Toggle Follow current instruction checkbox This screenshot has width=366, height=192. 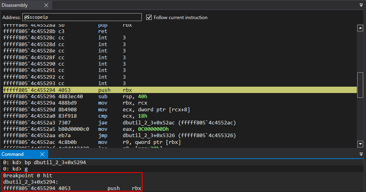click(149, 17)
